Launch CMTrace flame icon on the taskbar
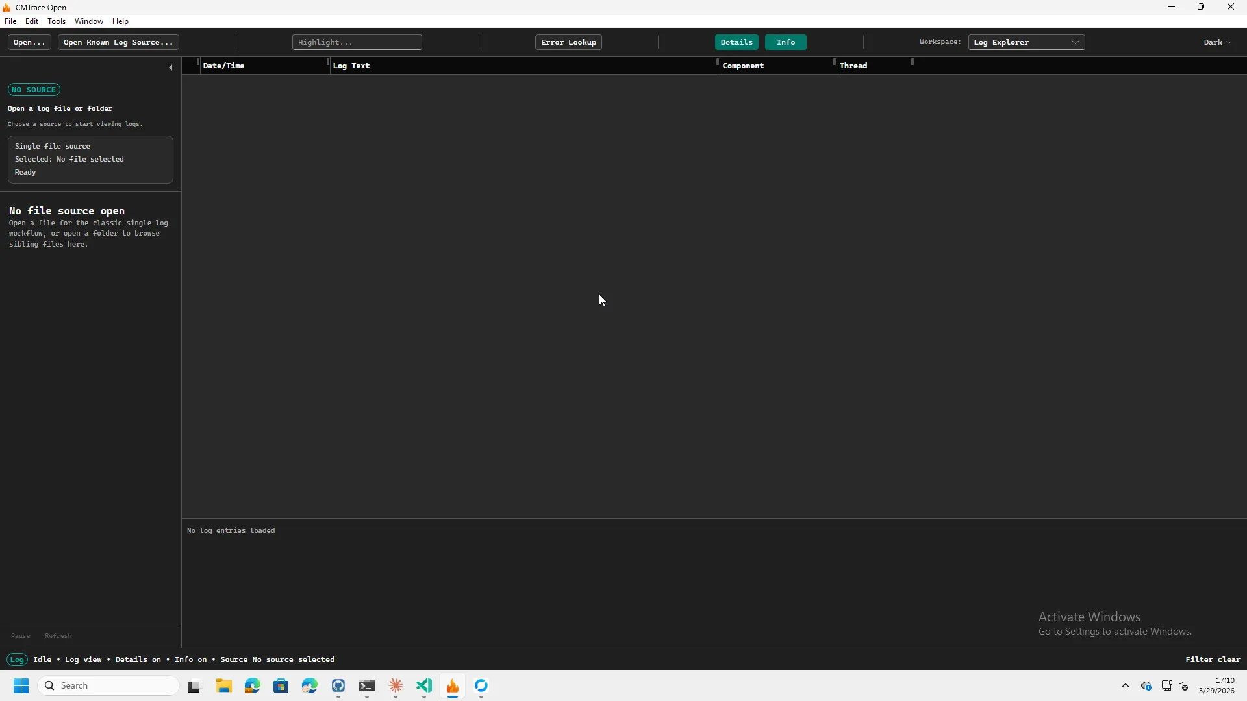Image resolution: width=1247 pixels, height=701 pixels. (453, 687)
